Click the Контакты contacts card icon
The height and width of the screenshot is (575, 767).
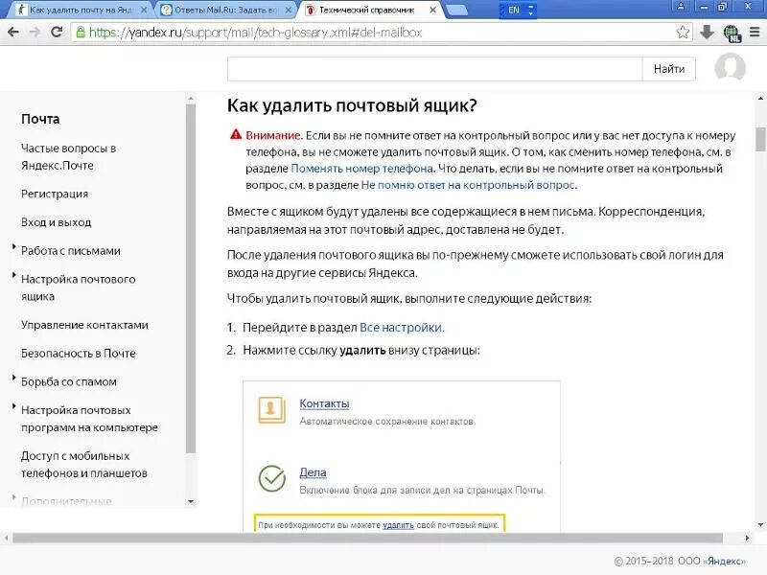(x=271, y=410)
